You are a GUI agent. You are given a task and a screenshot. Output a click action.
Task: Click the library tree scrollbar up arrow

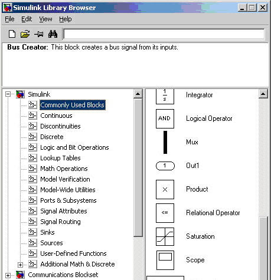click(x=138, y=94)
